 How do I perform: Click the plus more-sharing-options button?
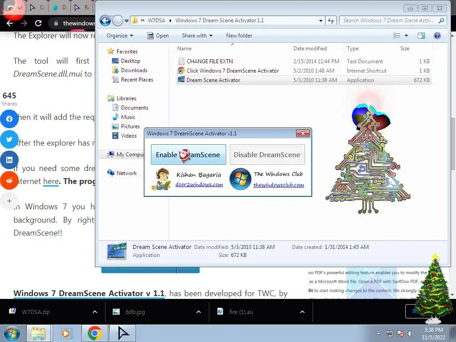9,201
